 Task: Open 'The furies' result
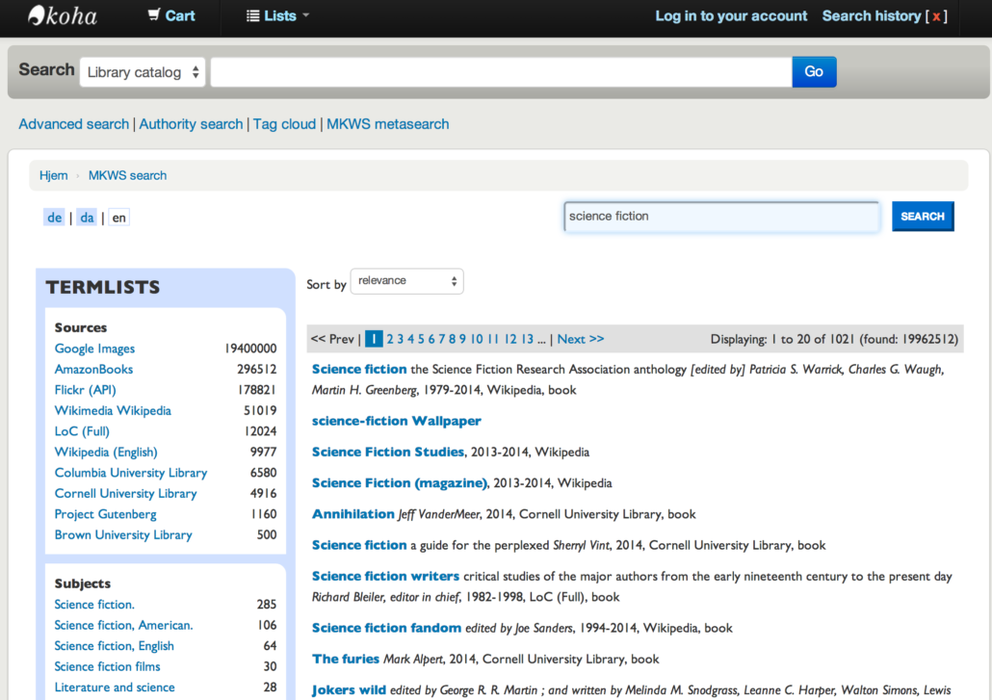coord(346,659)
